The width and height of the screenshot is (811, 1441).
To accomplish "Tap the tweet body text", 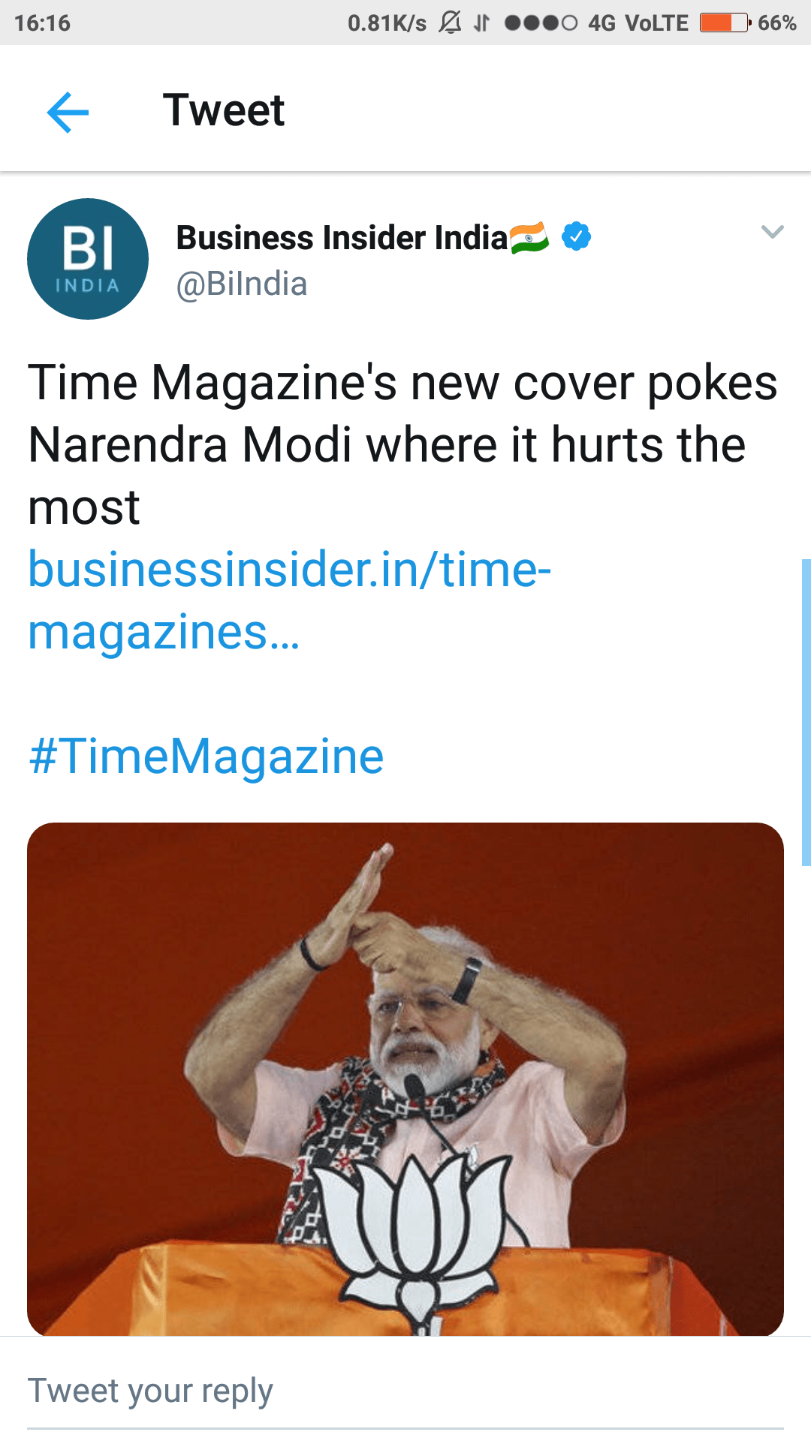I will tap(402, 444).
